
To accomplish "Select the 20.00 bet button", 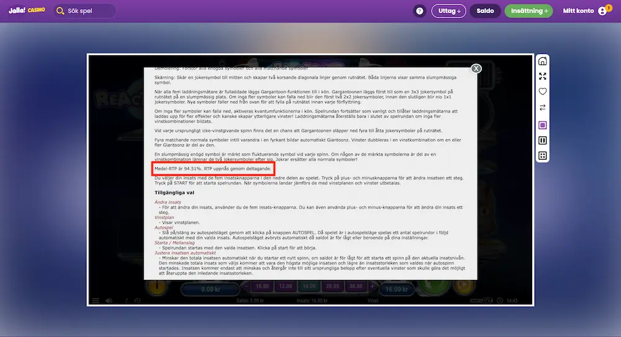I will pyautogui.click(x=332, y=286).
